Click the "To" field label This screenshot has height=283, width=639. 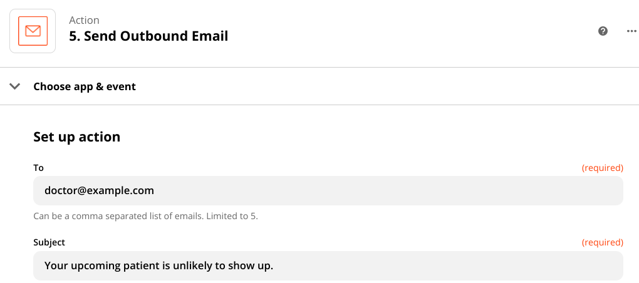click(x=38, y=168)
